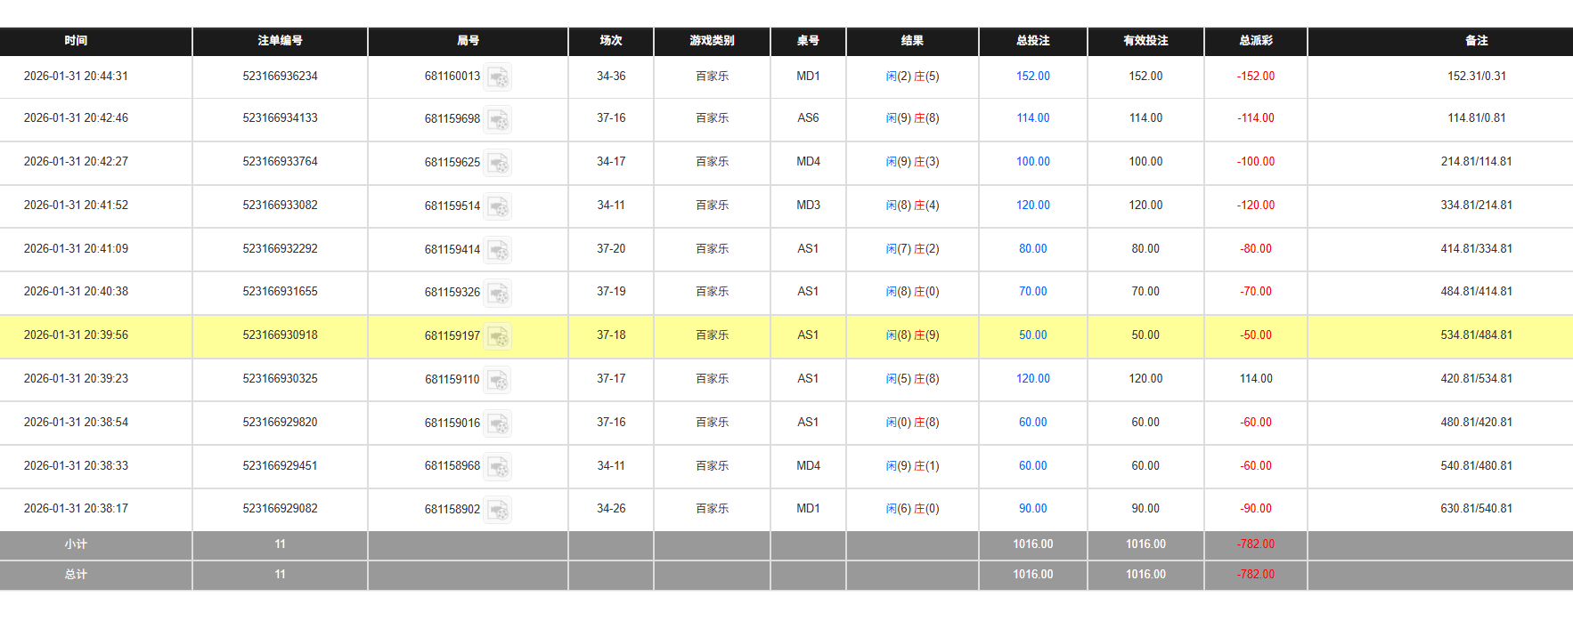Select bet record 523166930918's highlighted row
Screen dimensions: 1573x621
click(280, 335)
